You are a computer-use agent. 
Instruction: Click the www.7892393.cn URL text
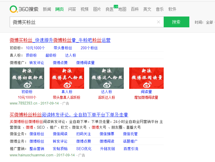click(x=23, y=103)
